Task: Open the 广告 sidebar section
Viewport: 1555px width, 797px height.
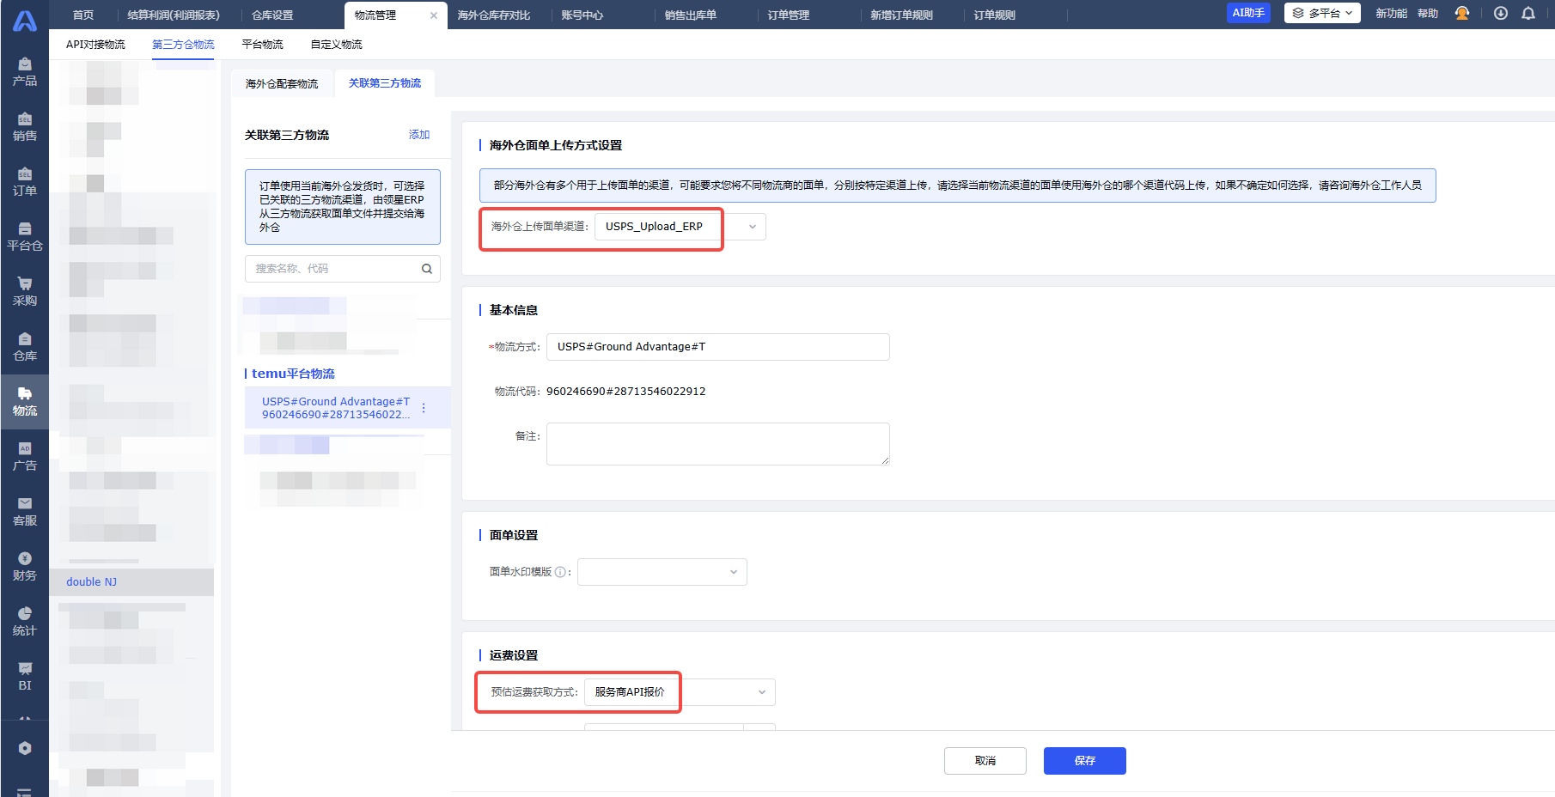Action: 25,457
